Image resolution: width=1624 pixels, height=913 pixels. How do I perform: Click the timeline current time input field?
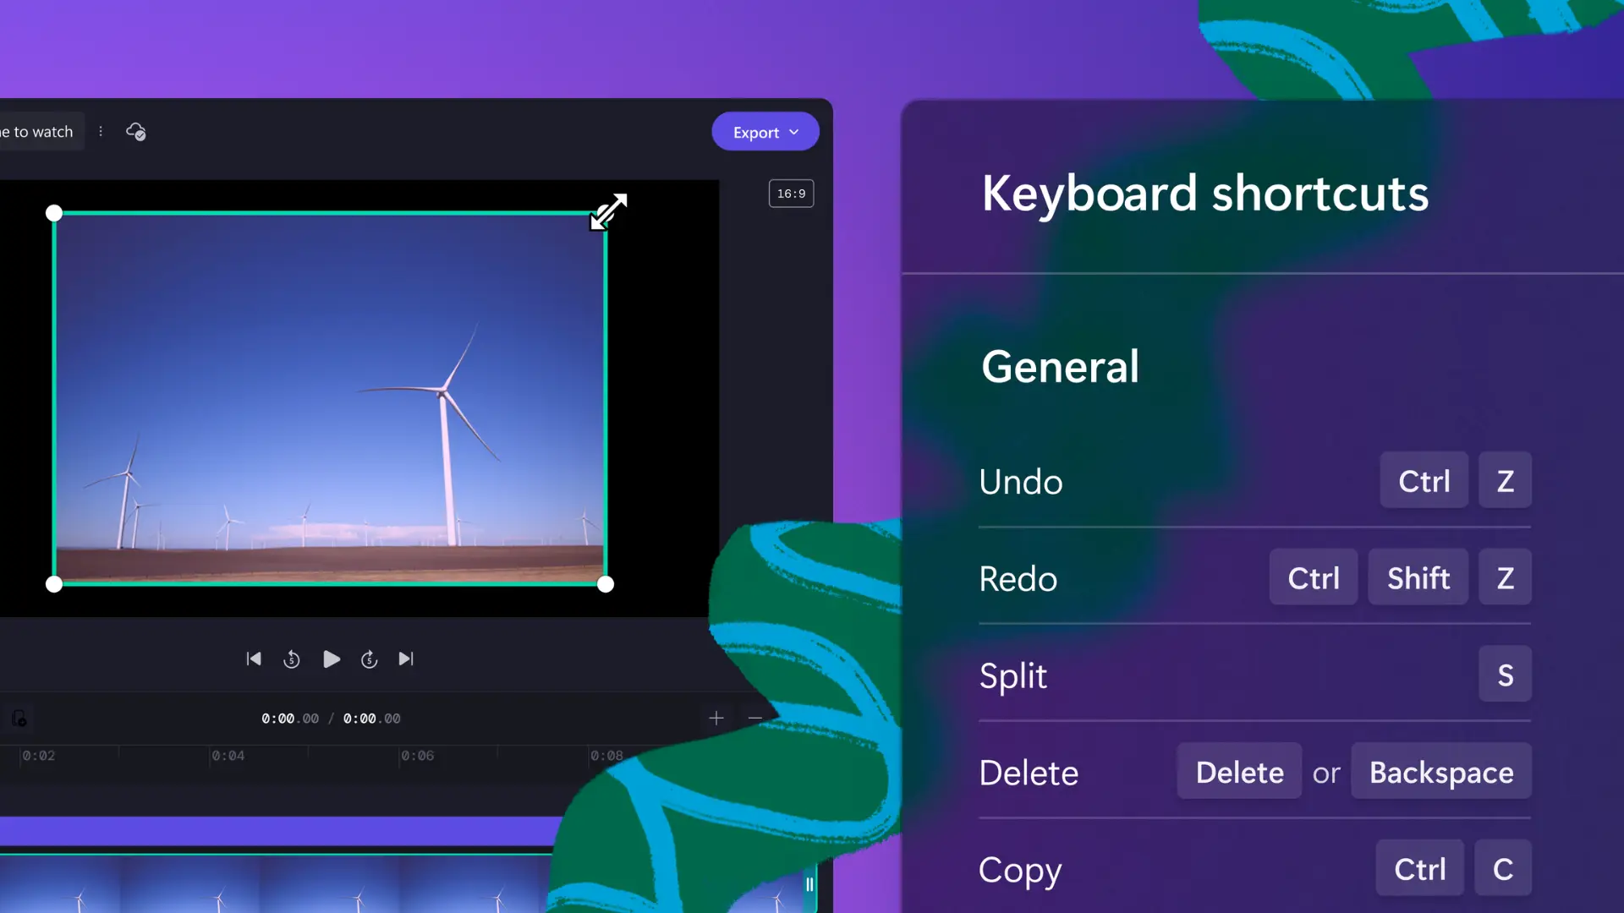(288, 718)
